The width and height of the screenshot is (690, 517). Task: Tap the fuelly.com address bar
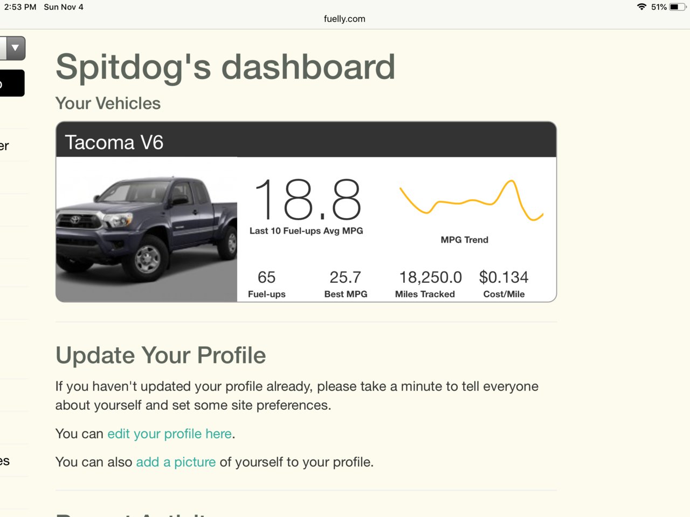coord(344,19)
